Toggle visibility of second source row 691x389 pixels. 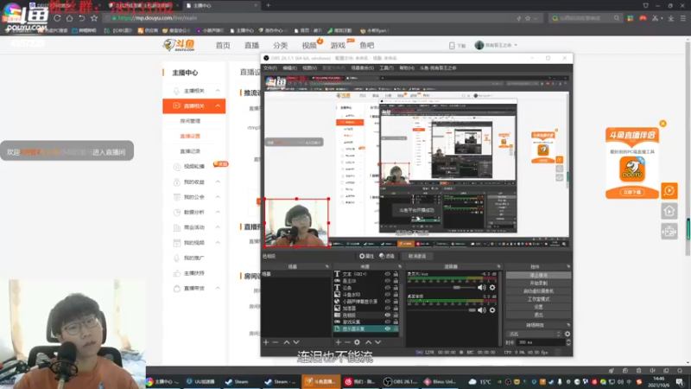click(387, 280)
